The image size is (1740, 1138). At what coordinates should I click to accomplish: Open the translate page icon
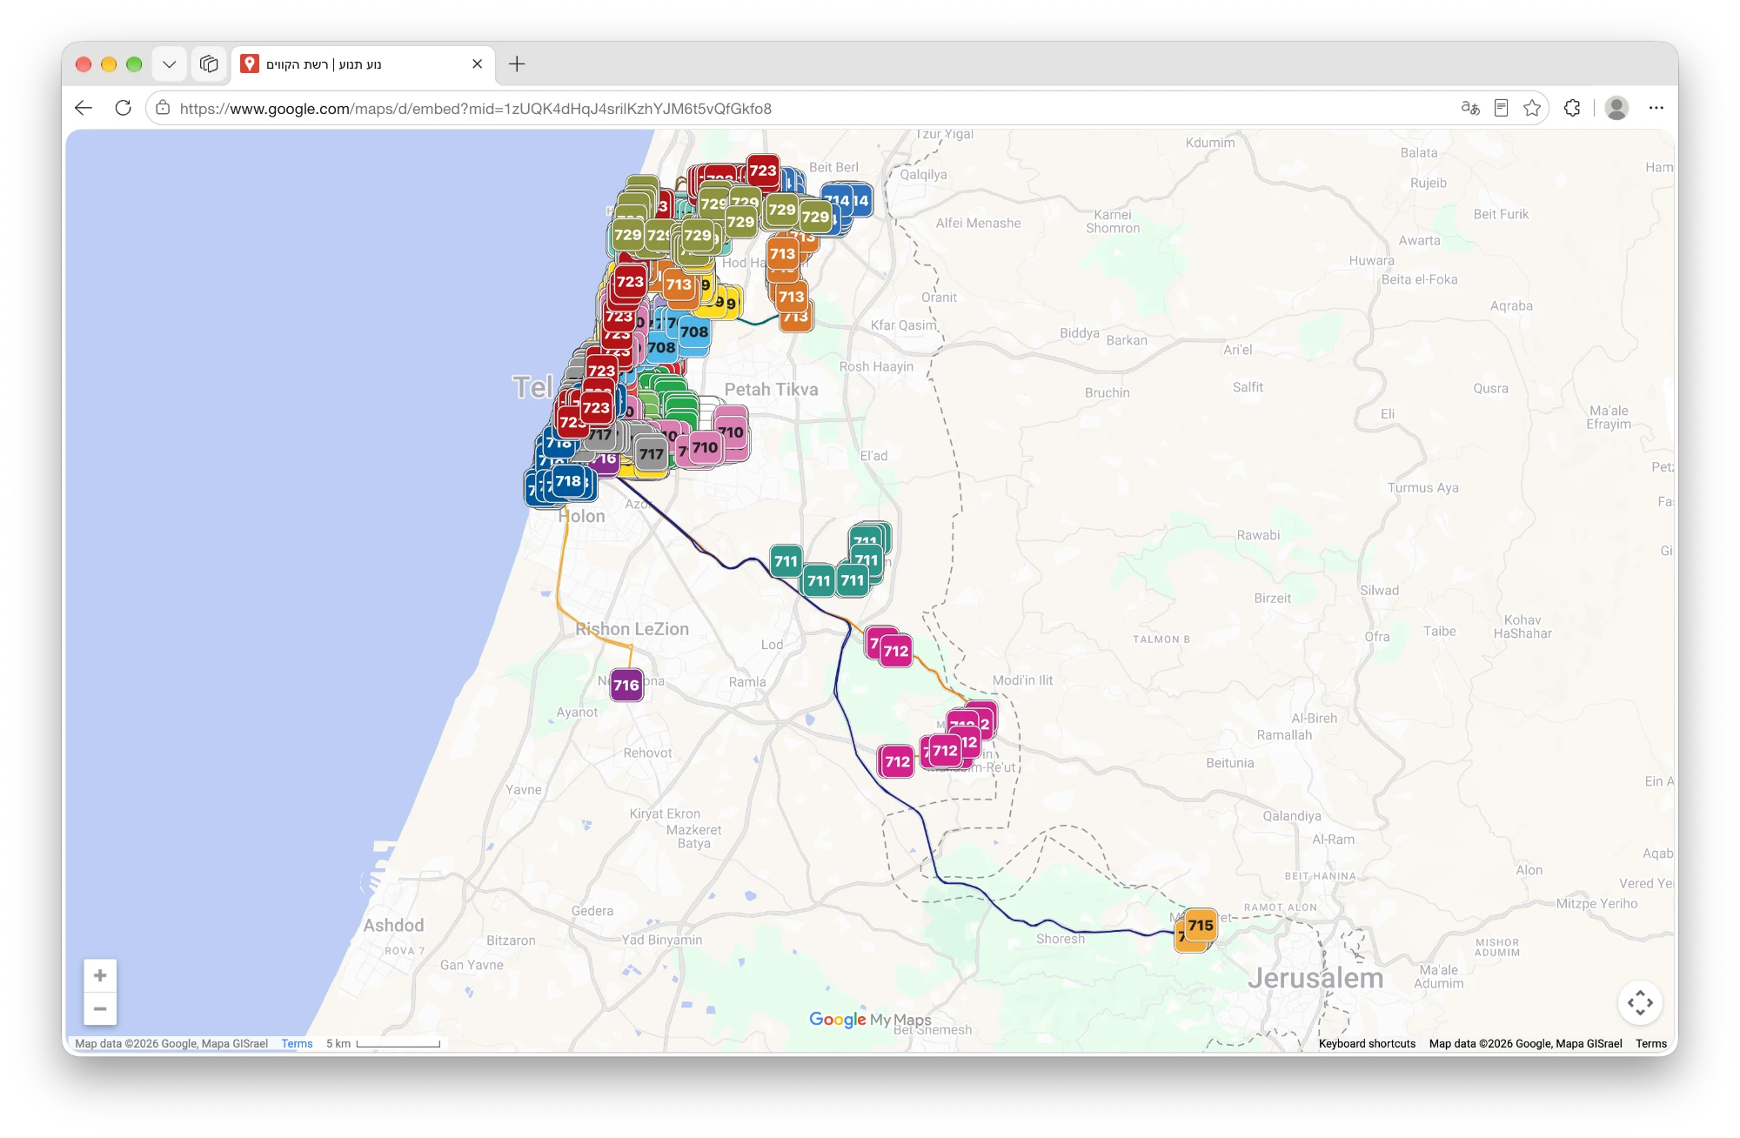pyautogui.click(x=1469, y=108)
